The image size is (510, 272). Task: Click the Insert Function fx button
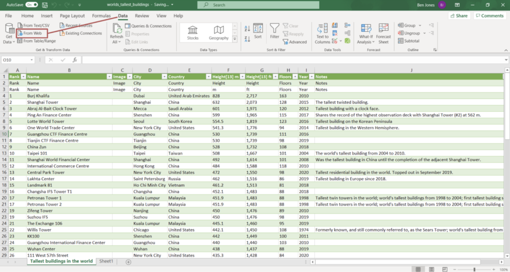click(75, 60)
